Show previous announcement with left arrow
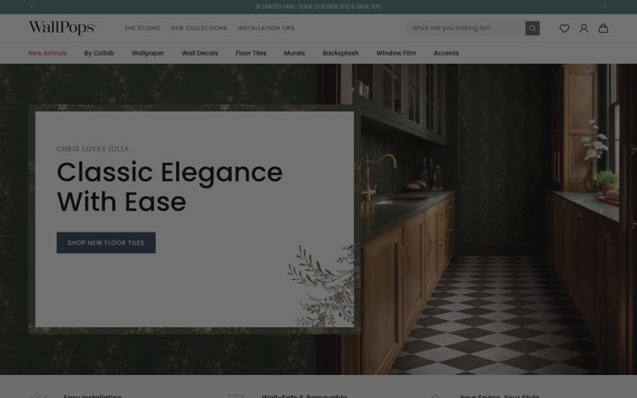This screenshot has width=637, height=398. pos(32,6)
